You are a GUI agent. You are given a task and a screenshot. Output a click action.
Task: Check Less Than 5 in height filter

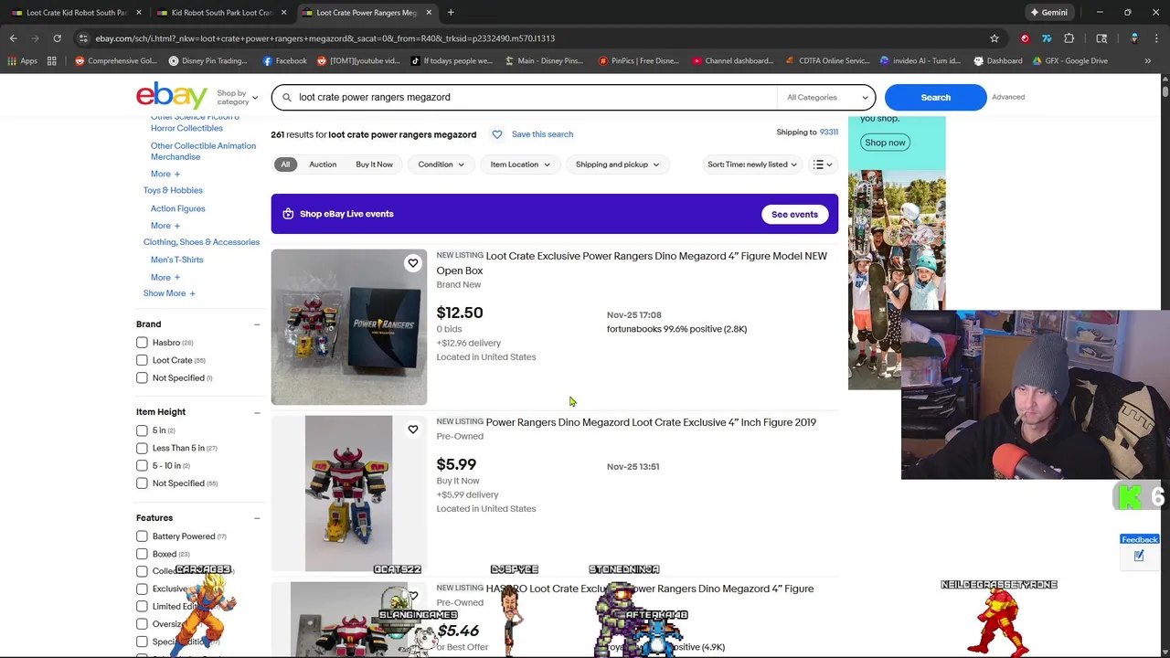coord(142,448)
